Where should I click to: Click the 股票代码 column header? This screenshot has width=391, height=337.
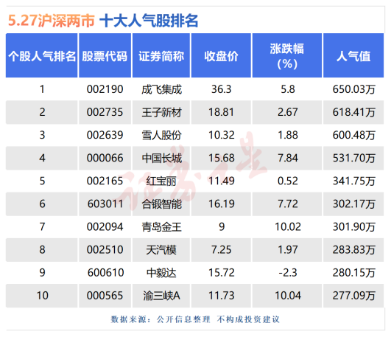coord(105,55)
